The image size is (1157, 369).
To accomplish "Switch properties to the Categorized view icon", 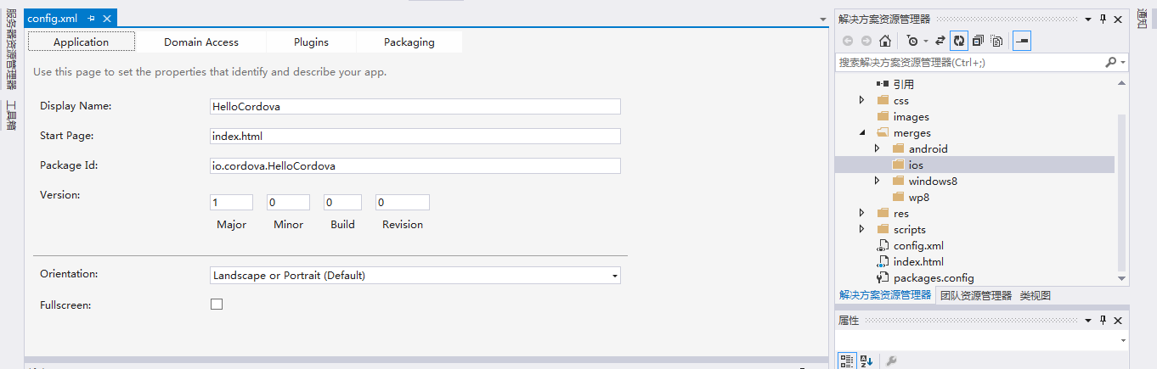I will [x=847, y=361].
